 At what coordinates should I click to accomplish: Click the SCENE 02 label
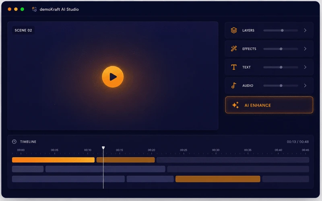pos(23,31)
